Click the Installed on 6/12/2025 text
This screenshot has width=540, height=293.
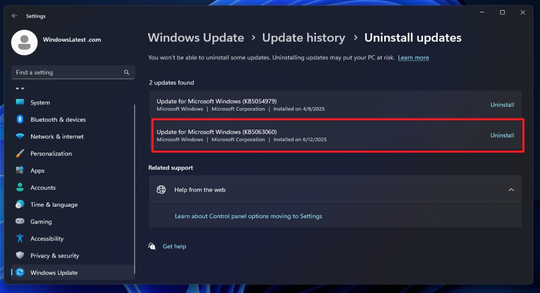point(300,139)
